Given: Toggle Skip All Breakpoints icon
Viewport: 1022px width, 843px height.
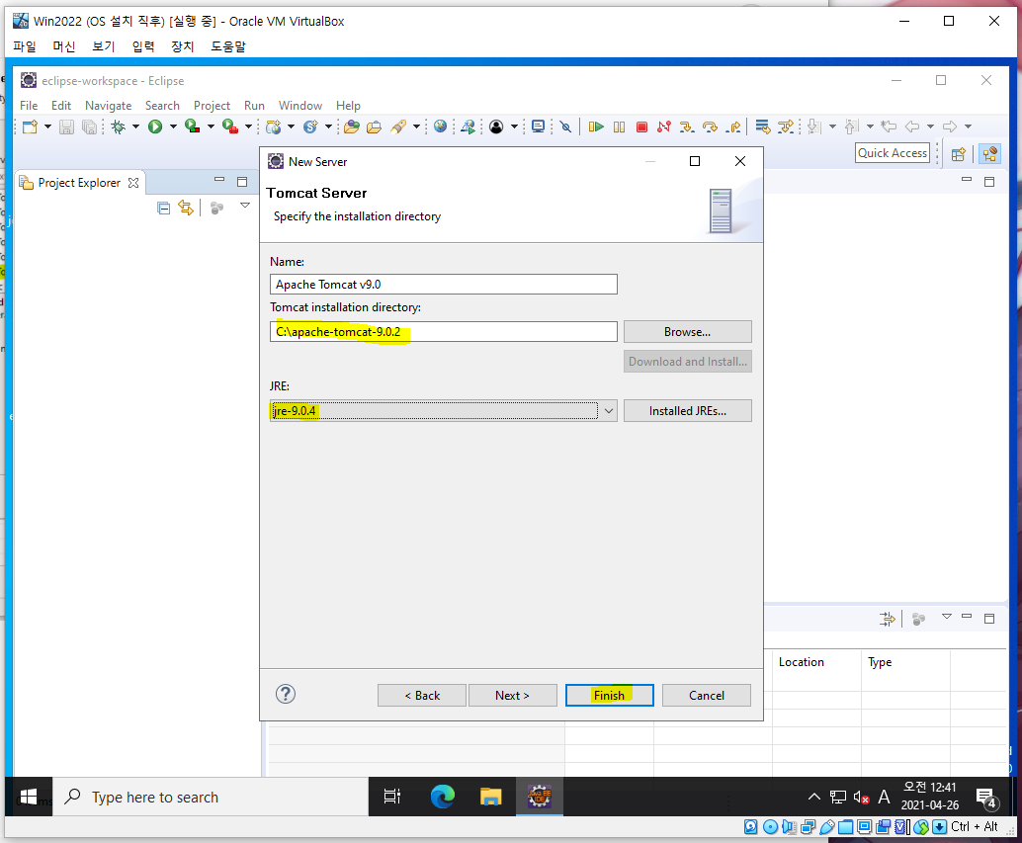Looking at the screenshot, I should click(x=565, y=126).
